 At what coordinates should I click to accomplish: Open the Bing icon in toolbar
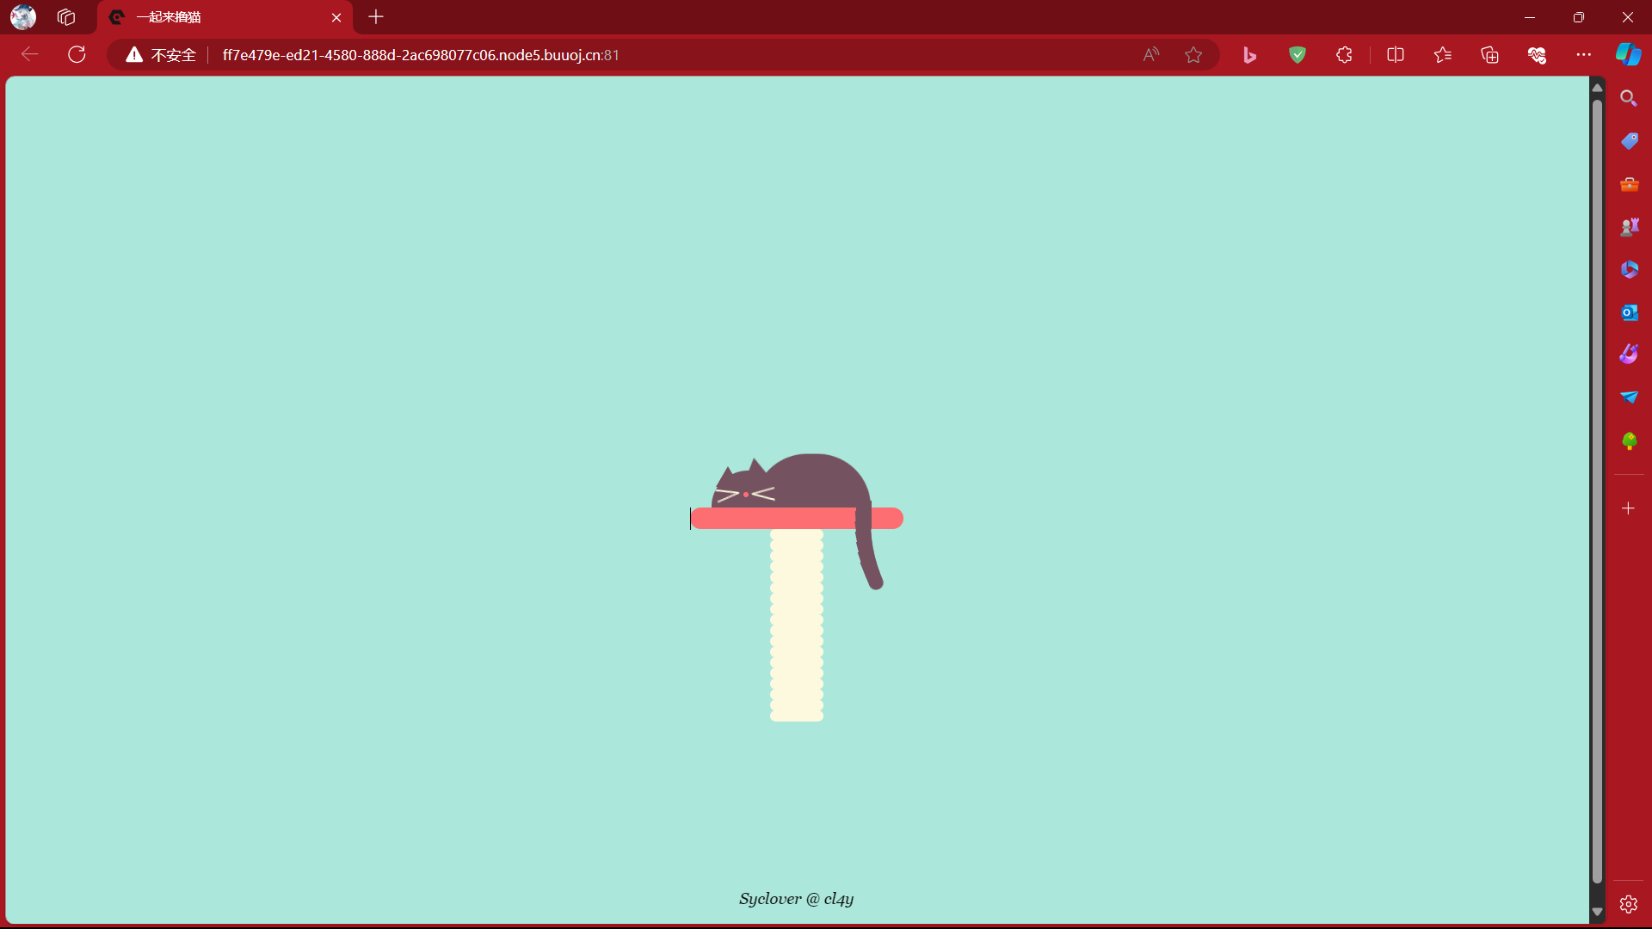1250,55
